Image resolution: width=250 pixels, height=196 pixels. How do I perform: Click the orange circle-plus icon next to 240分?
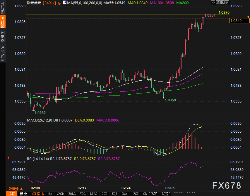(59, 3)
